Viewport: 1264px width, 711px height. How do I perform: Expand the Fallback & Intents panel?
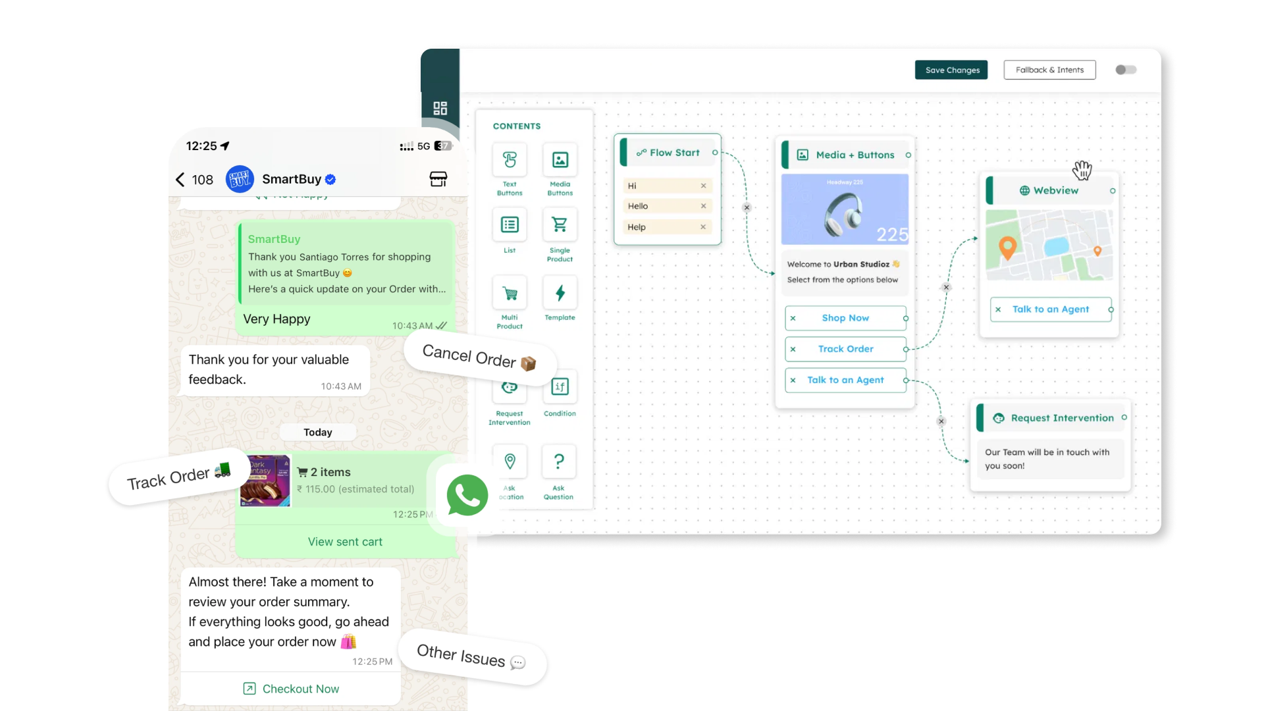[1051, 69]
